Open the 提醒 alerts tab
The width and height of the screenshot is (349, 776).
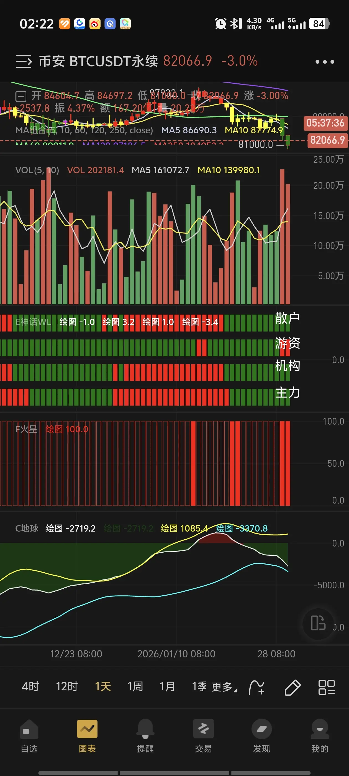[x=145, y=736]
